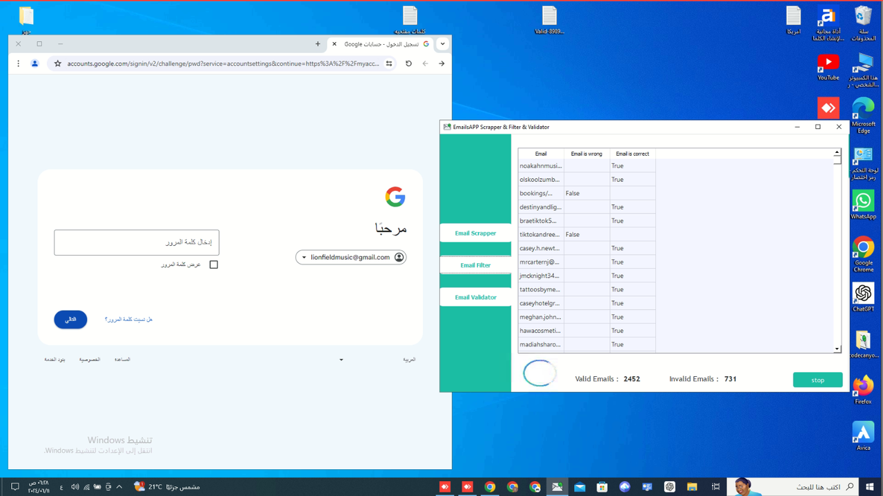This screenshot has height=496, width=883.
Task: Select the noakahnmusi... email row
Action: (x=541, y=165)
